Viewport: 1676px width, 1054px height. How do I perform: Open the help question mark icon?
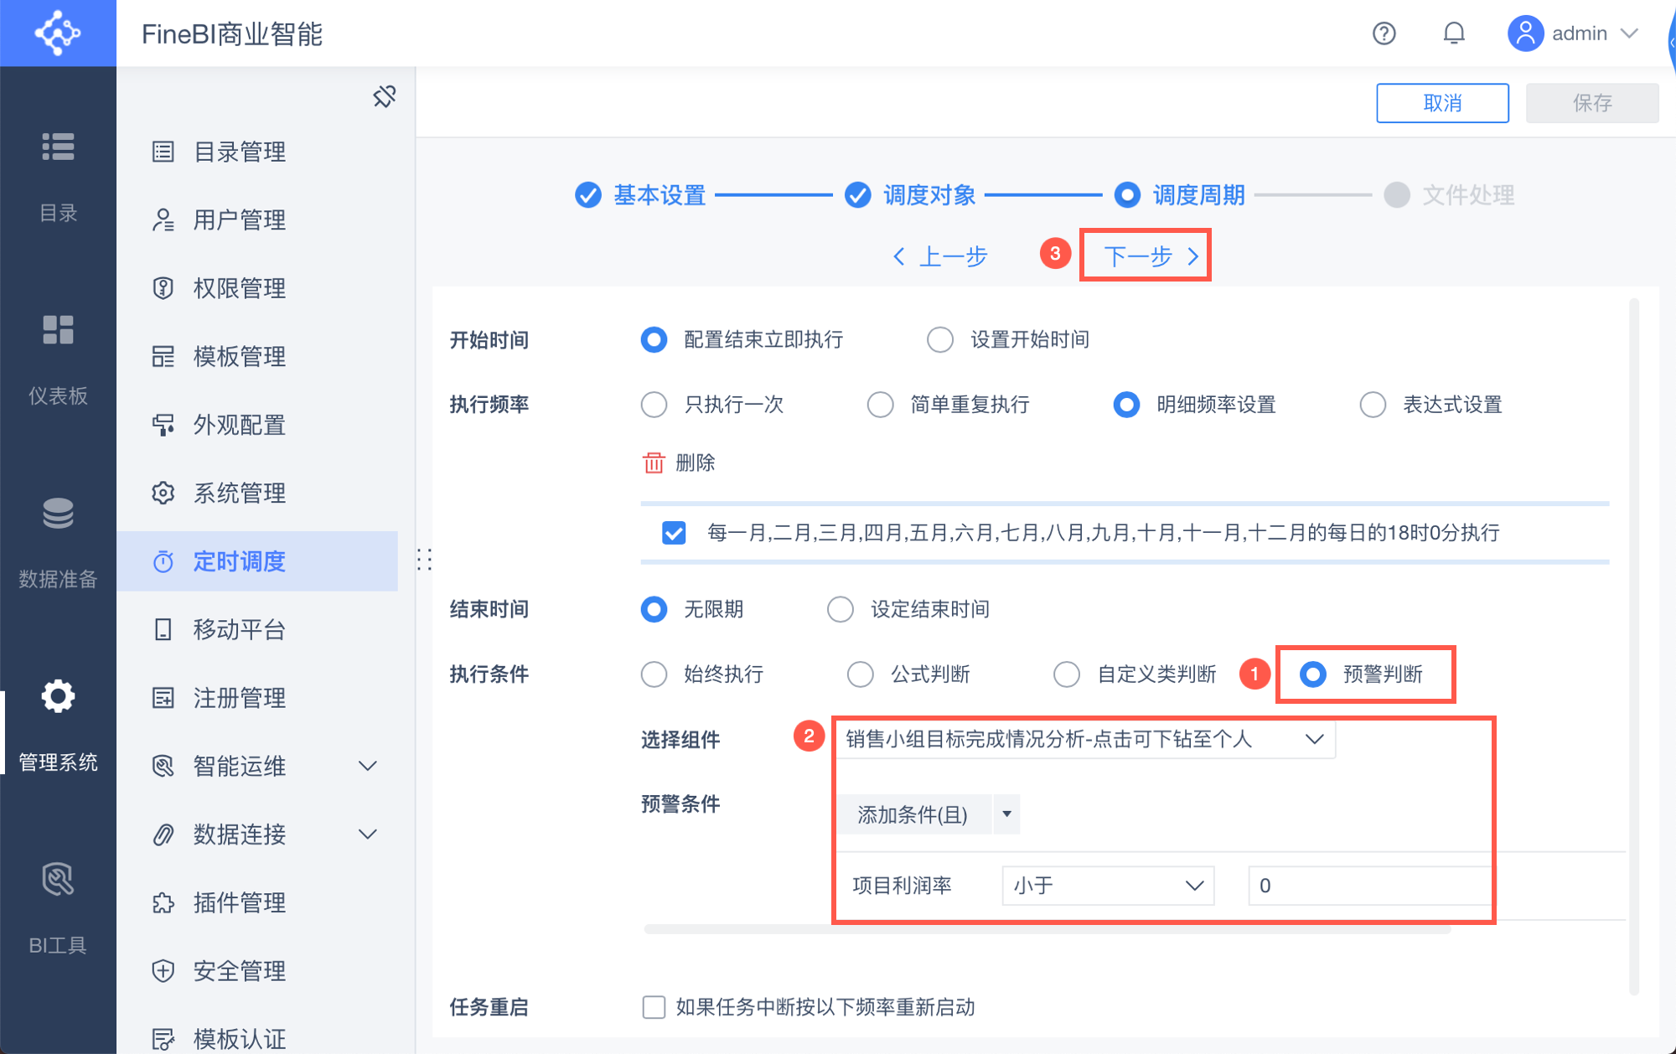pos(1384,34)
